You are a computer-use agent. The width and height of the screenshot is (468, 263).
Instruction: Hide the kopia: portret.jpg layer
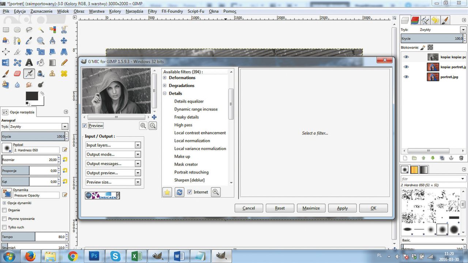406,67
